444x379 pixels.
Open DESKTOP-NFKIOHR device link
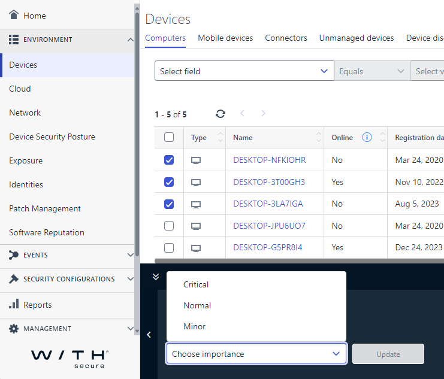269,160
